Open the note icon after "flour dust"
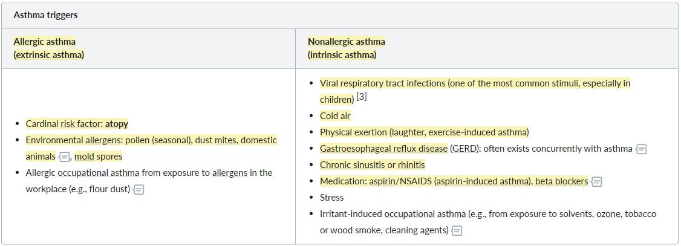This screenshot has height=246, width=681. point(138,190)
